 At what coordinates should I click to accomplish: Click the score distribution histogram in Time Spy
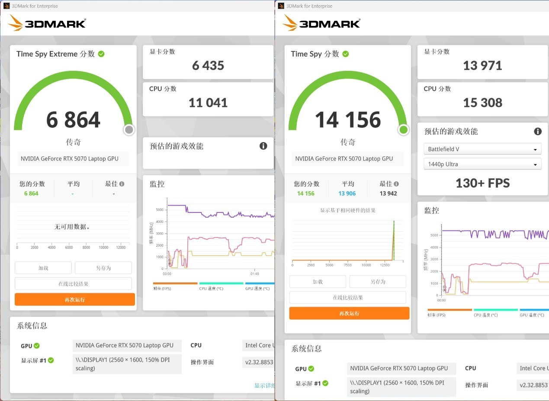click(348, 241)
